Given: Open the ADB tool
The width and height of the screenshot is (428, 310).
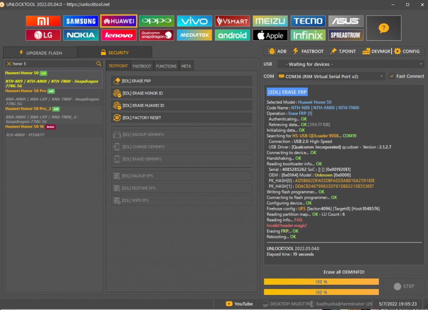Looking at the screenshot, I should [x=277, y=51].
